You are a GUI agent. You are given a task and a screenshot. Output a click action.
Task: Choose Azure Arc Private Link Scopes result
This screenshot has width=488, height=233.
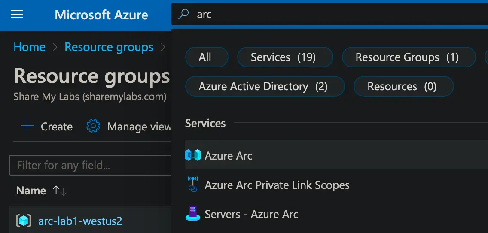[x=277, y=185]
